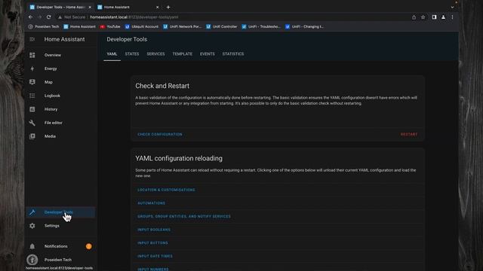Open the Logbook list icon
The height and width of the screenshot is (271, 483).
click(32, 96)
